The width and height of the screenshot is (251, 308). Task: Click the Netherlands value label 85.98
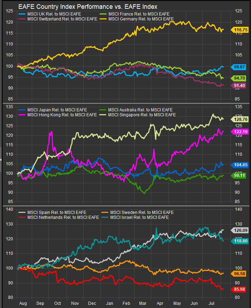(238, 289)
